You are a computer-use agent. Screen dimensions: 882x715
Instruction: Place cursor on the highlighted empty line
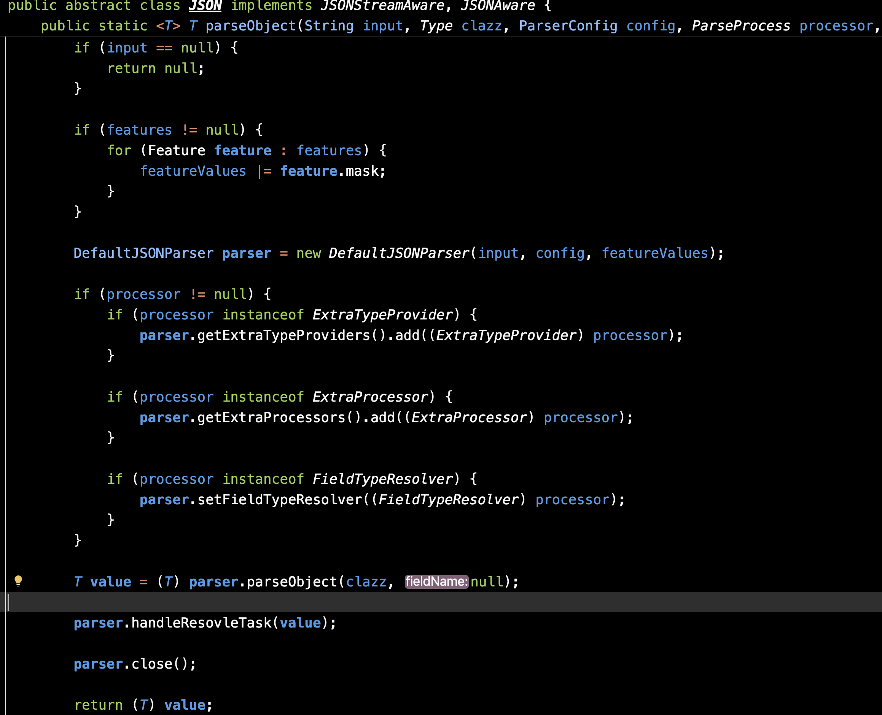coord(441,602)
